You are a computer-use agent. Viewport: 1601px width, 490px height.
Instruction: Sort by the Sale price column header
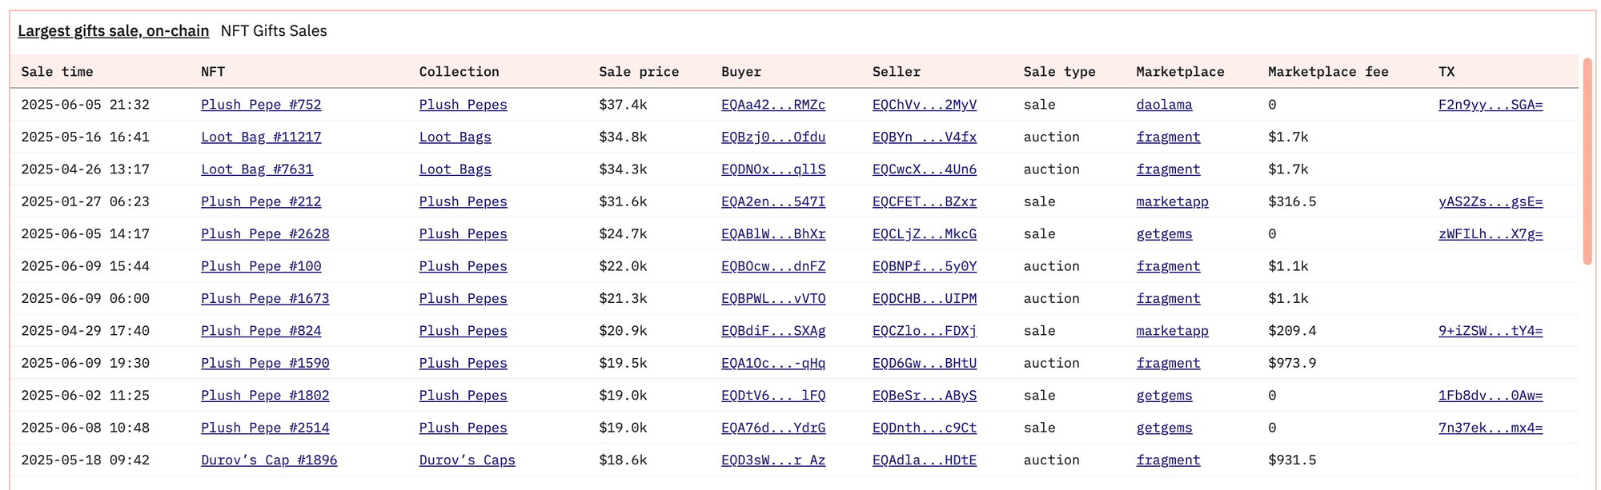point(638,72)
